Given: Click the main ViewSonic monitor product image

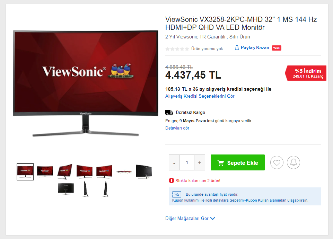Looking at the screenshot, I should pyautogui.click(x=86, y=83).
